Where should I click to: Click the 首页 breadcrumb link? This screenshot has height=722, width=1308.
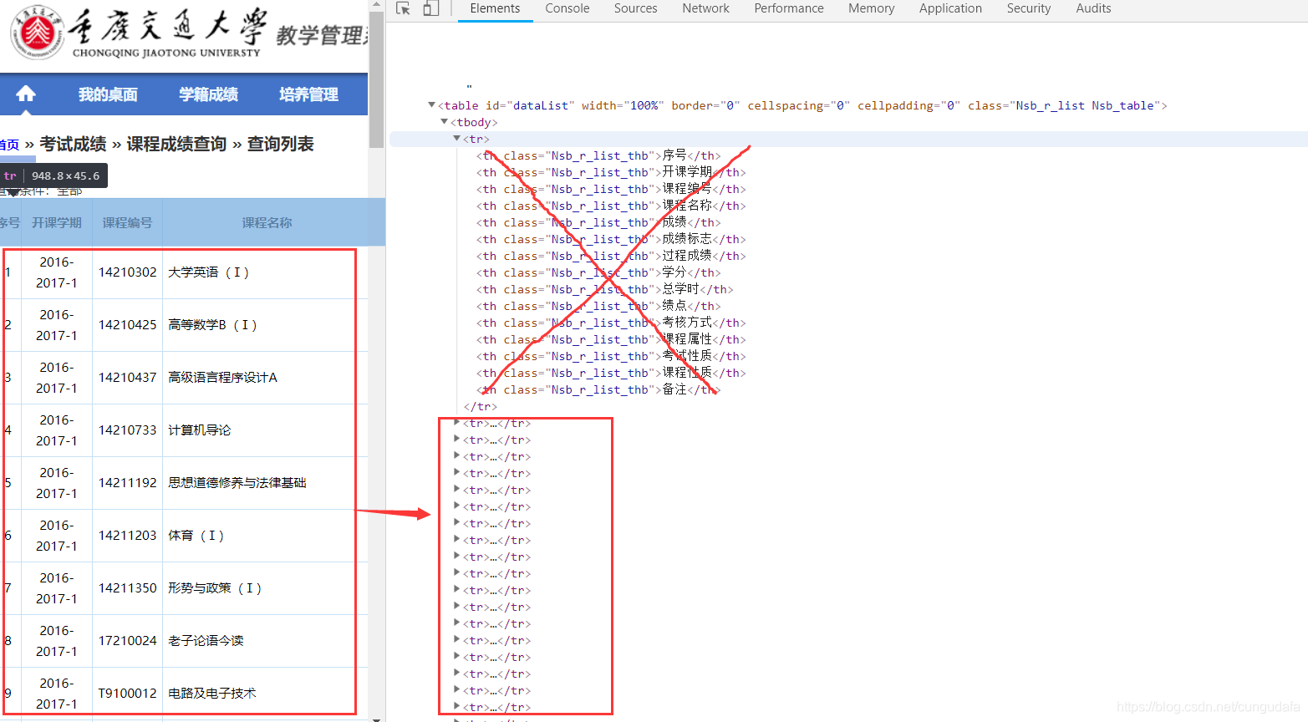pos(9,145)
